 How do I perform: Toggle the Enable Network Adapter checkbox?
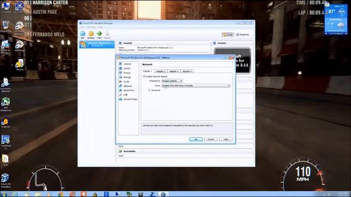click(144, 77)
